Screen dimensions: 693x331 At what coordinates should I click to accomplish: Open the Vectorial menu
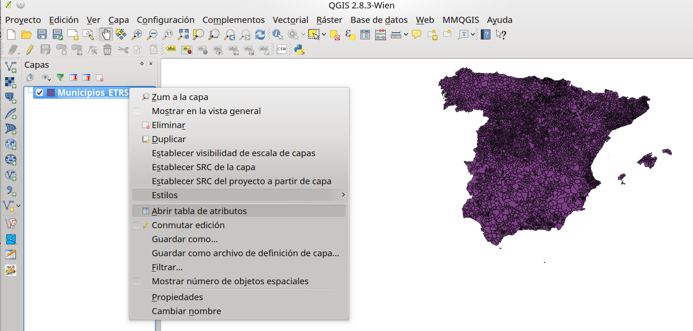(x=290, y=20)
